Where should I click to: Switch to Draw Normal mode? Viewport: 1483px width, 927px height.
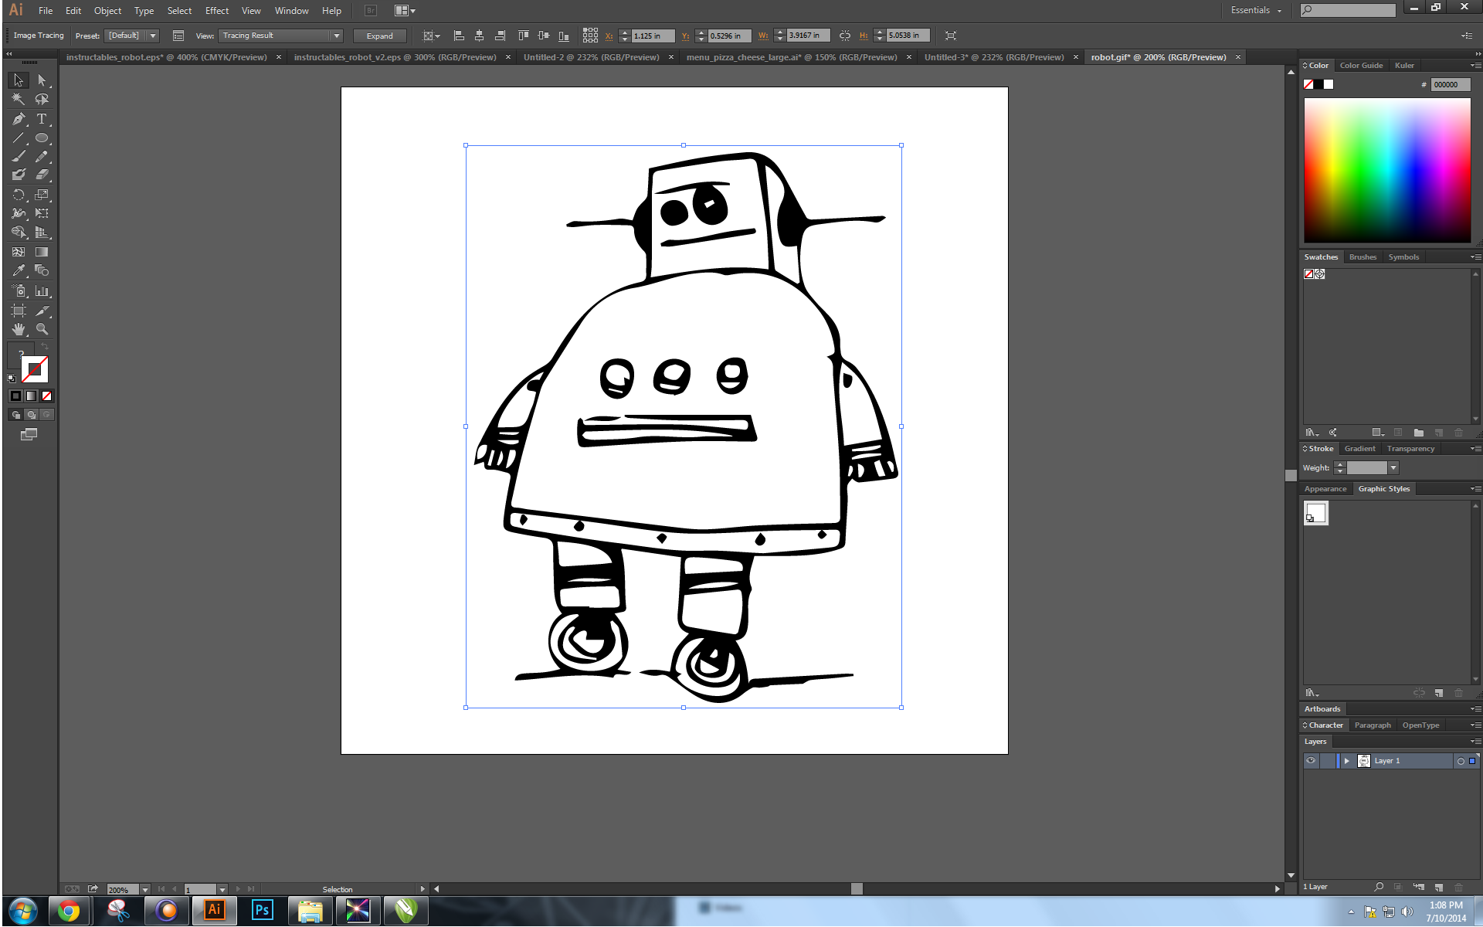[15, 415]
